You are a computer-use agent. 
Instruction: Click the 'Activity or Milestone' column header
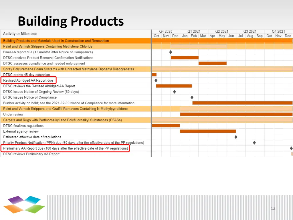click(20, 34)
